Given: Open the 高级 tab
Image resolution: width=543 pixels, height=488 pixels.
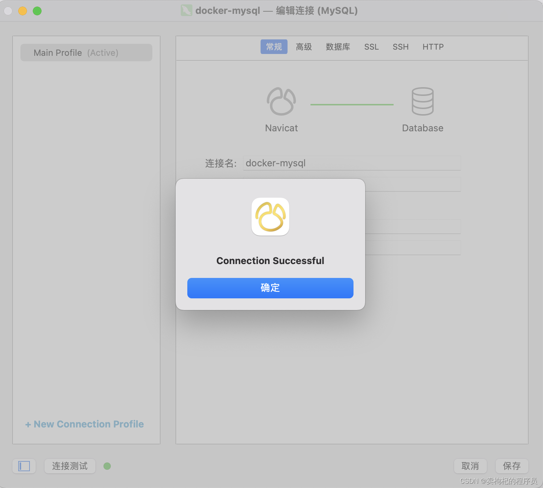Looking at the screenshot, I should [304, 47].
